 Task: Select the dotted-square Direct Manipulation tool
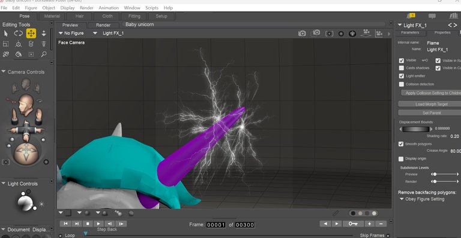click(31, 54)
